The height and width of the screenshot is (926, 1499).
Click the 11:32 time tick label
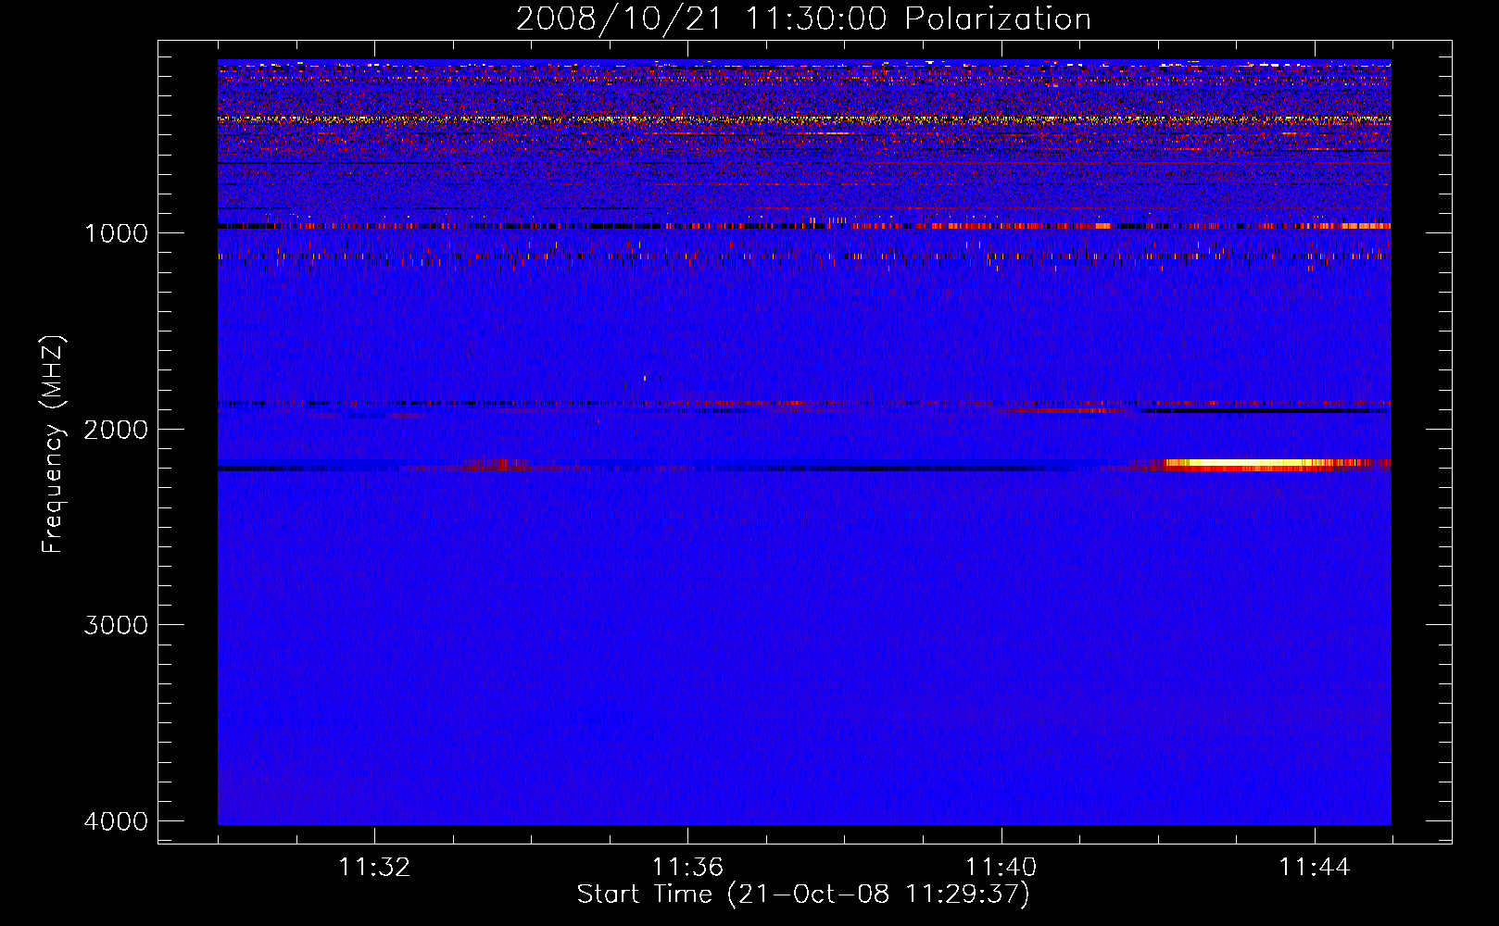coord(374,868)
